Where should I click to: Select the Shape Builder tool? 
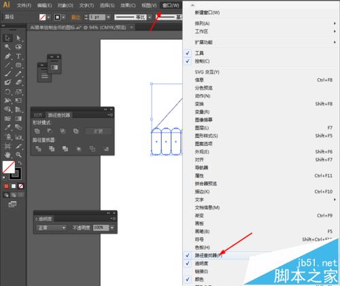point(7,109)
